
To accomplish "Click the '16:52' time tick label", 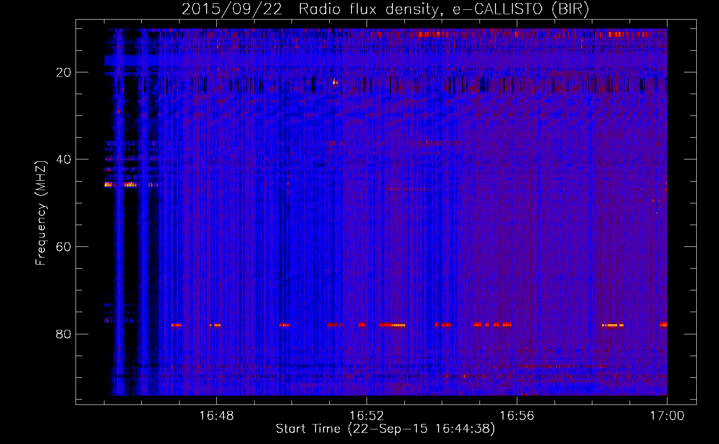I will tap(367, 416).
